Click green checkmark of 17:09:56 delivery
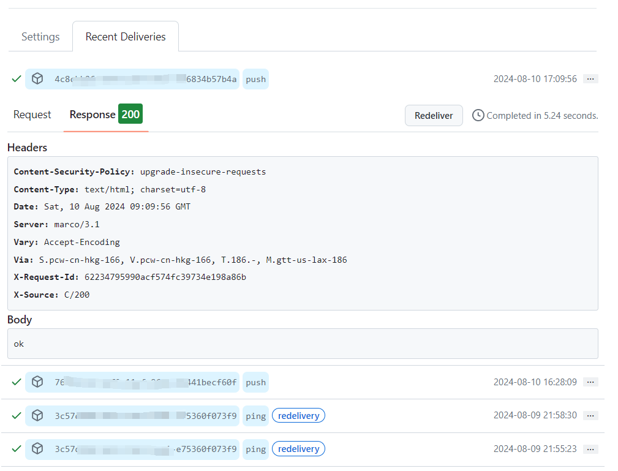 click(x=17, y=79)
